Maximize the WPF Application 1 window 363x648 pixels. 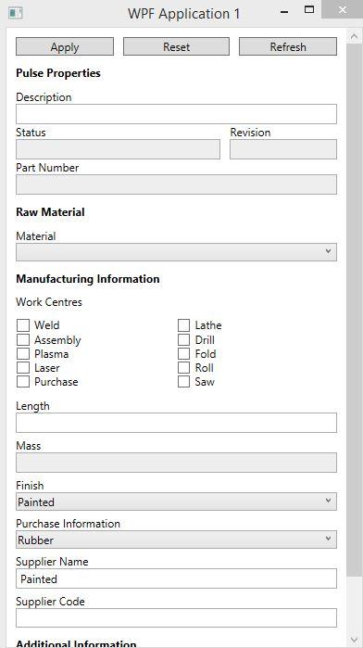click(309, 10)
